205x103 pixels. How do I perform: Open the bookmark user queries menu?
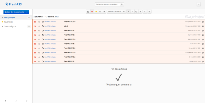point(104,12)
